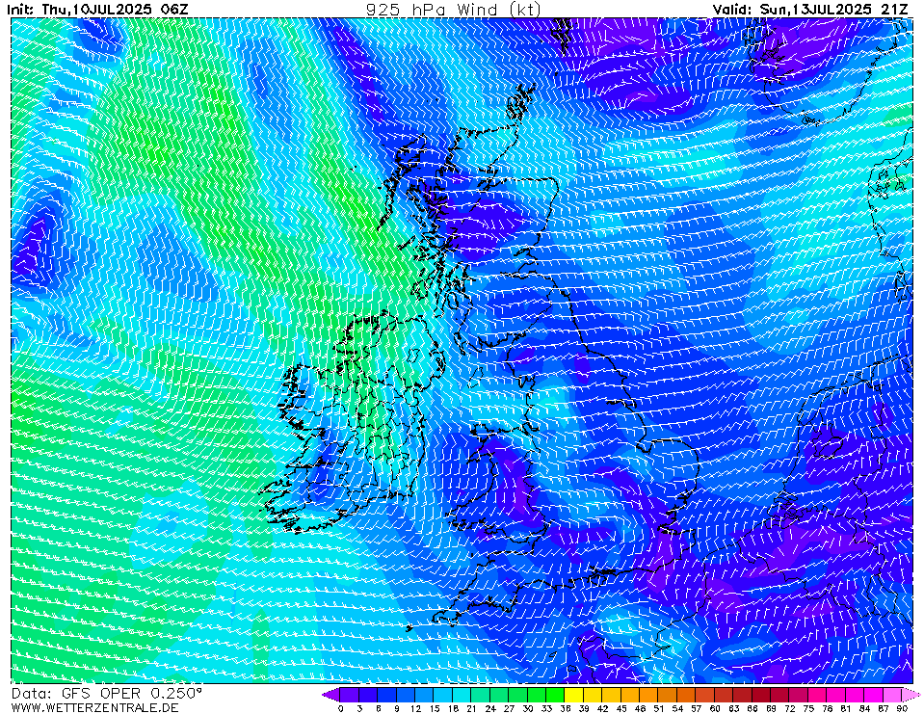The image size is (924, 714).
Task: Pick the blue swatch between 6 and 9
Action: [387, 694]
